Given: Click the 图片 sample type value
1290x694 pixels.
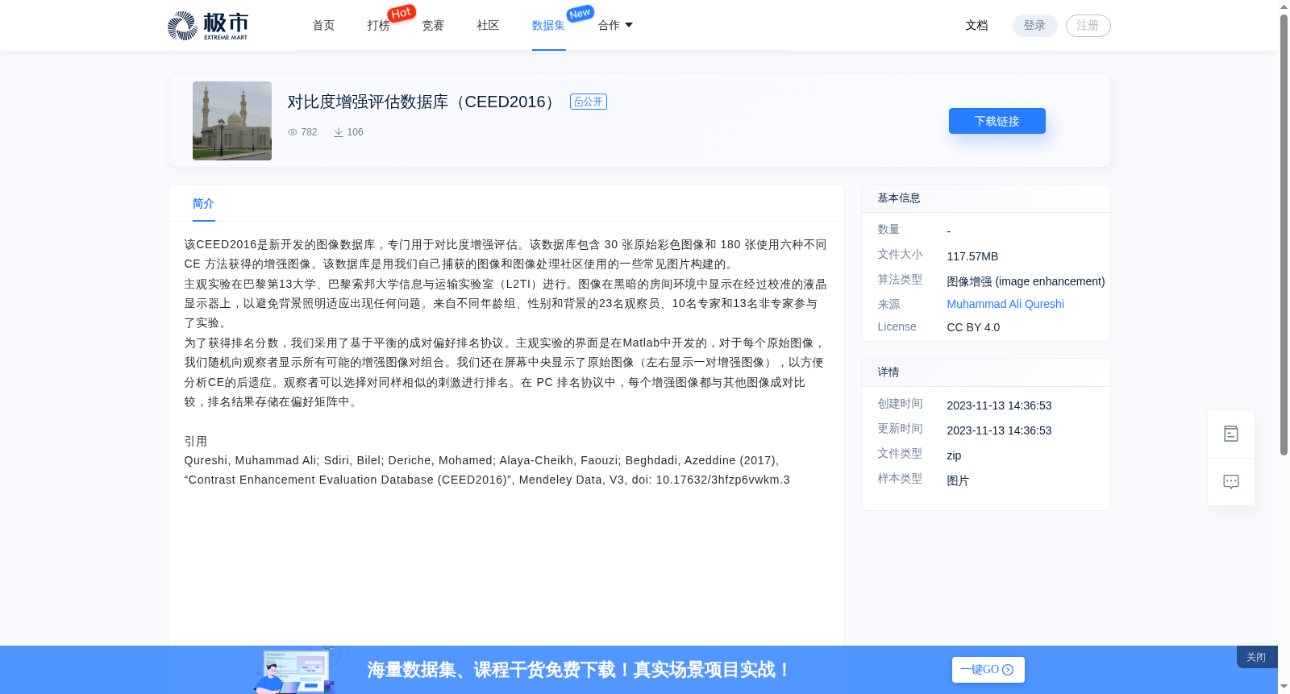Looking at the screenshot, I should pyautogui.click(x=959, y=480).
